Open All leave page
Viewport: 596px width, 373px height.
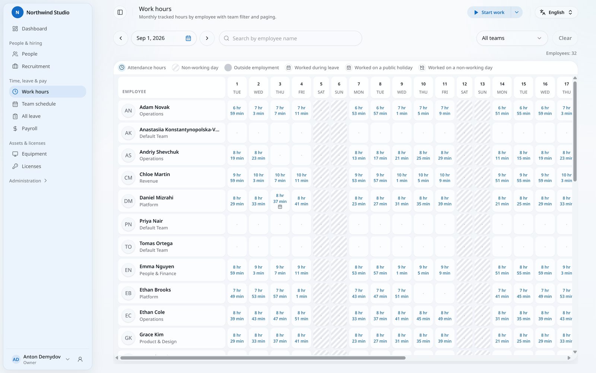coord(48,116)
